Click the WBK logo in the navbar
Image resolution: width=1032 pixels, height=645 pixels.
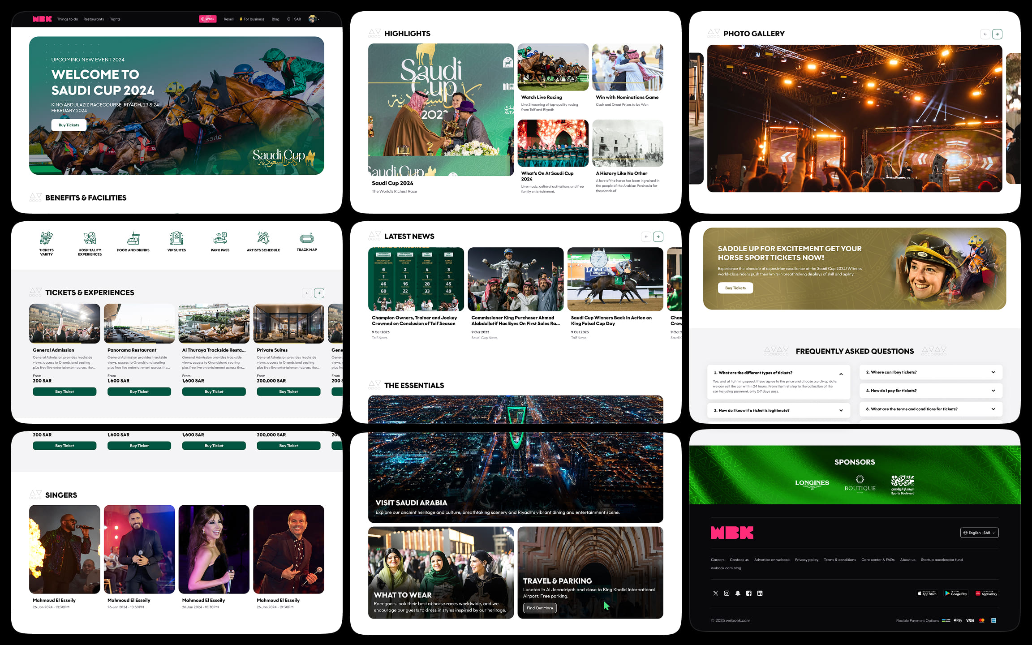(x=42, y=19)
